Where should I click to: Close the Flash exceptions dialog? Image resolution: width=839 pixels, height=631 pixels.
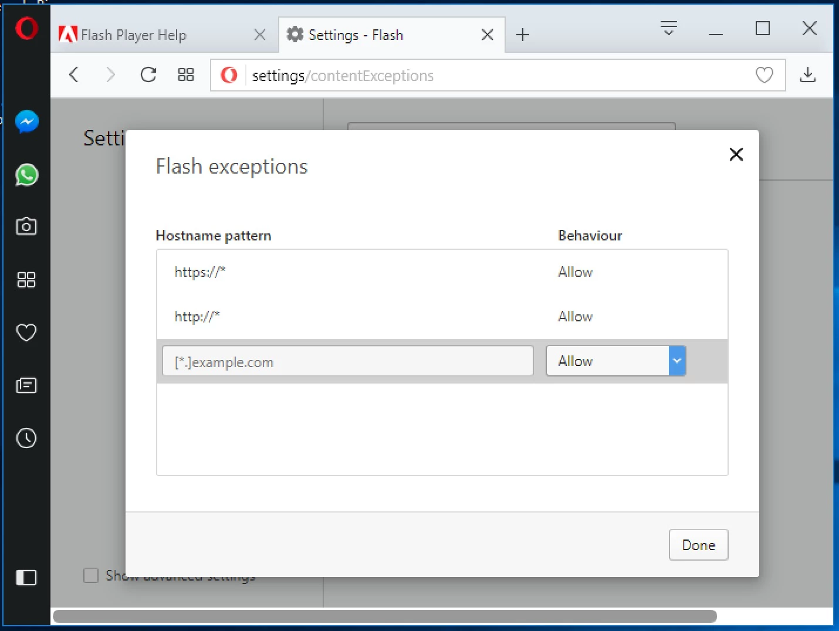pos(736,154)
